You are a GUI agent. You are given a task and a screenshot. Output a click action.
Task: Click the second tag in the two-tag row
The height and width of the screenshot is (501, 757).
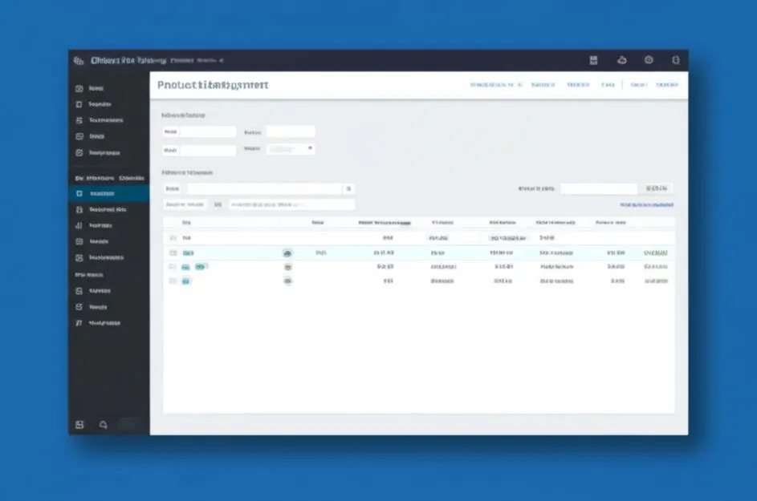click(x=201, y=267)
